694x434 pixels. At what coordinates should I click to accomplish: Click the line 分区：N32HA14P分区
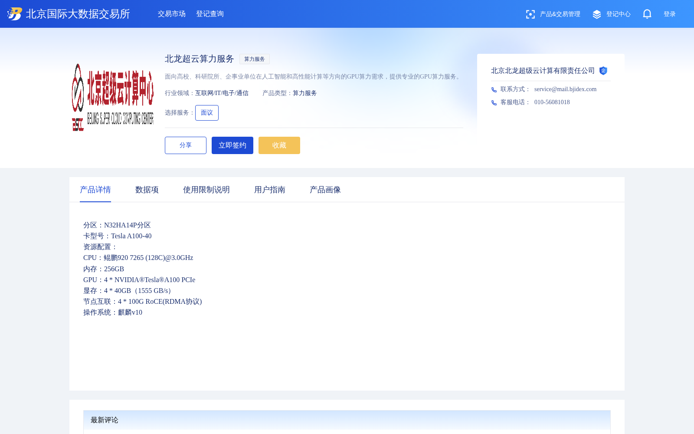(x=117, y=225)
